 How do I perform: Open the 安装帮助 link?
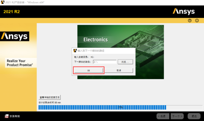(x=15, y=116)
